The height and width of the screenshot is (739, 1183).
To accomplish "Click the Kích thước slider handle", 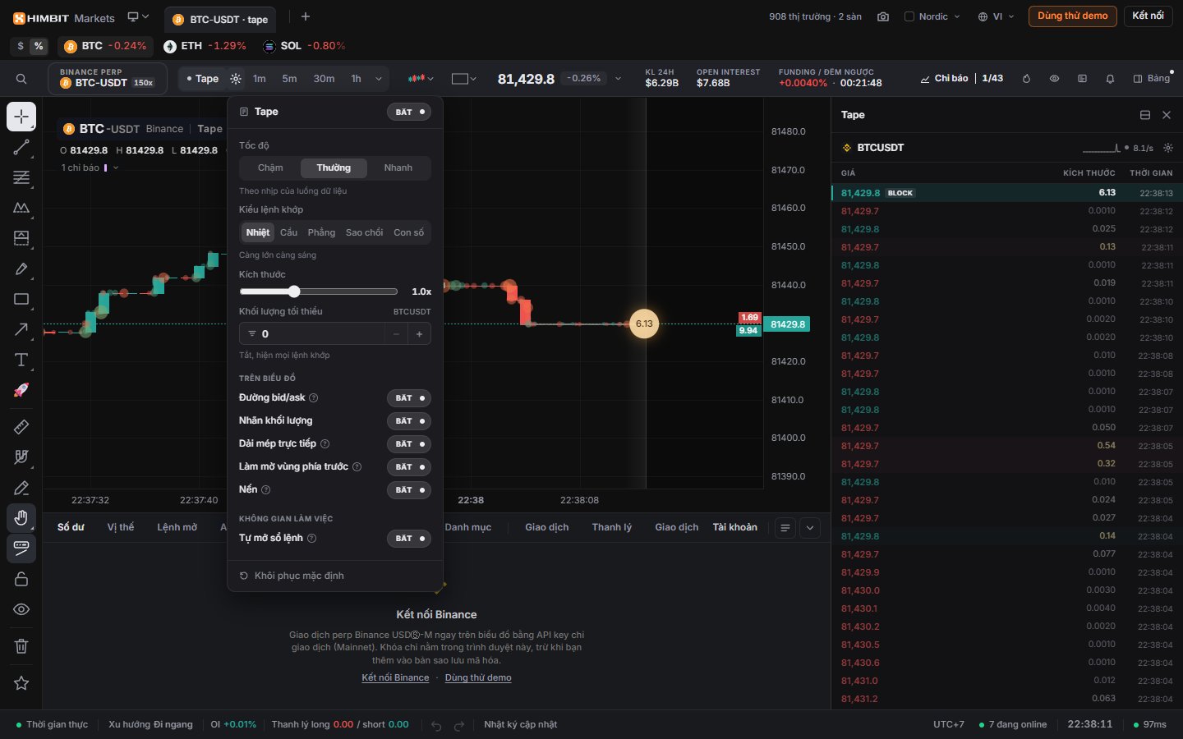I will coord(294,291).
